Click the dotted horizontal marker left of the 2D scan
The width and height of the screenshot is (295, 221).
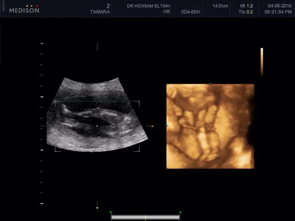[x=44, y=126]
